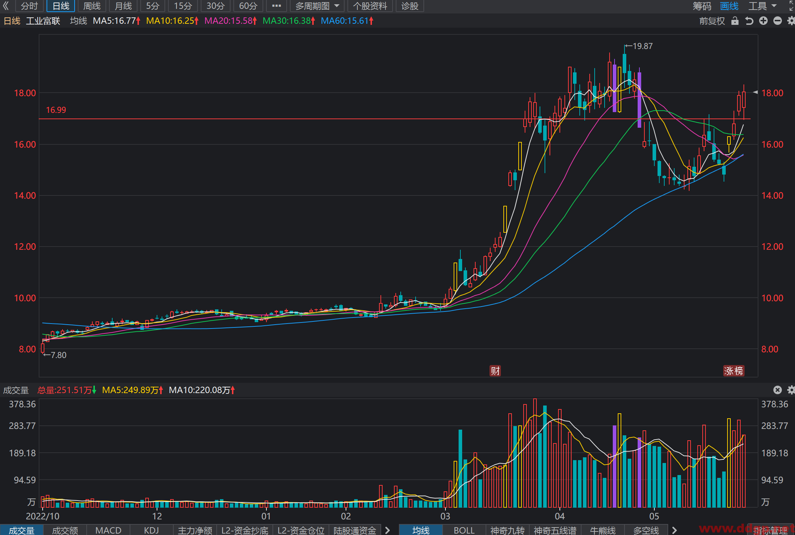Click the 诊股 diagnosis button
This screenshot has width=795, height=535.
[x=410, y=6]
